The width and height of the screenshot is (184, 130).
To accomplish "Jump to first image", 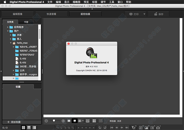I will pyautogui.click(x=112, y=128).
